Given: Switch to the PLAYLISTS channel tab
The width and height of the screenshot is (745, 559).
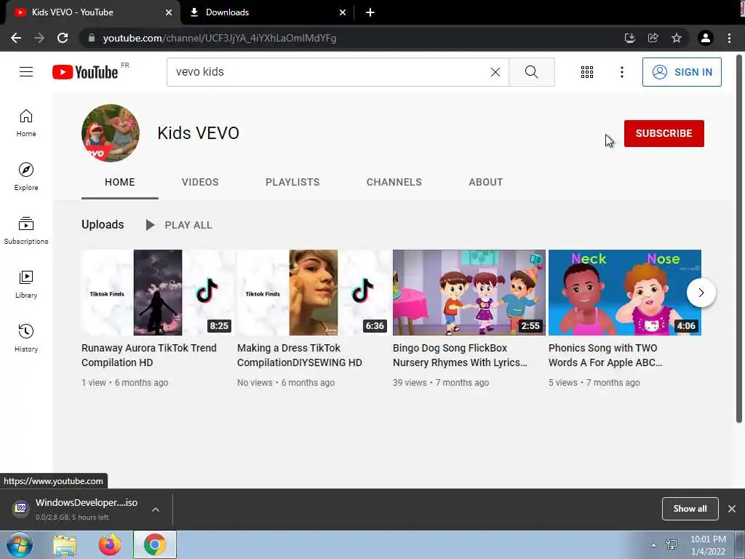Looking at the screenshot, I should click(x=292, y=182).
